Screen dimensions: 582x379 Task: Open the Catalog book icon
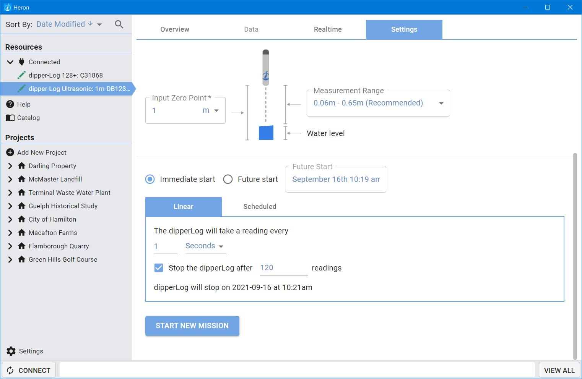(10, 118)
